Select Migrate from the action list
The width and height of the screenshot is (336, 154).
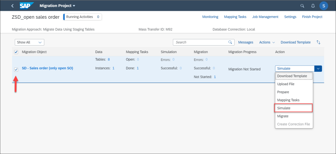click(294, 116)
